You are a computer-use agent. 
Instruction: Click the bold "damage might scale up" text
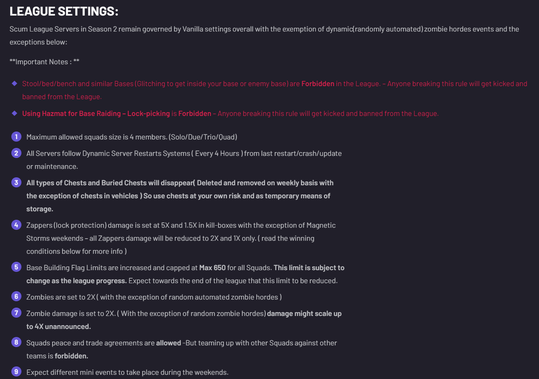304,313
